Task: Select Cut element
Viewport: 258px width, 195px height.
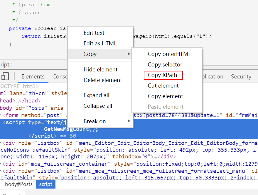Action: (x=167, y=85)
